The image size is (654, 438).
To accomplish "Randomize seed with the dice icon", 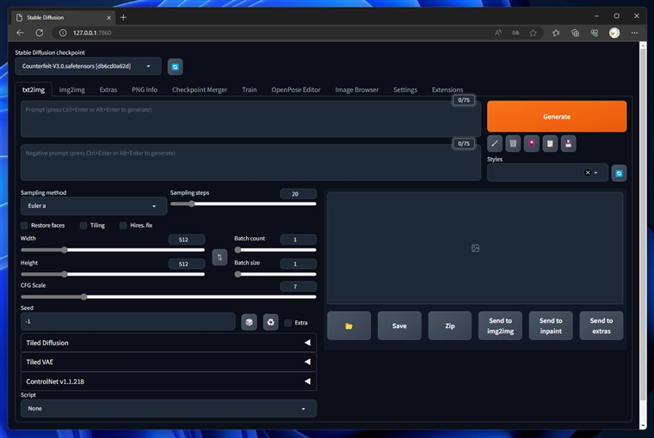I will [249, 322].
